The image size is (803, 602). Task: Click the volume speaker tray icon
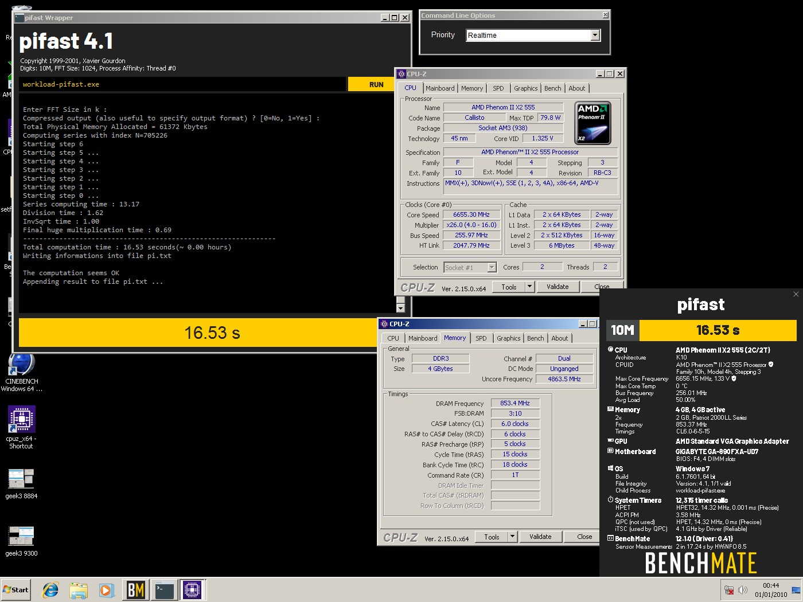tap(743, 590)
